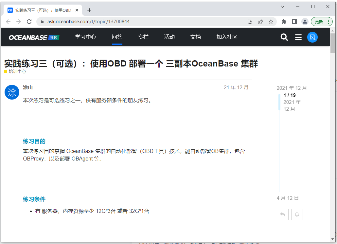This screenshot has width=337, height=244.
Task: Click the 练习目的 heading
Action: point(34,141)
